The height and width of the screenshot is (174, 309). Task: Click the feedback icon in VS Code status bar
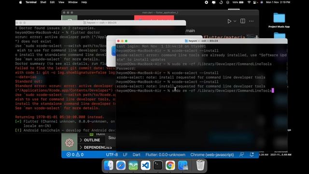(241, 155)
